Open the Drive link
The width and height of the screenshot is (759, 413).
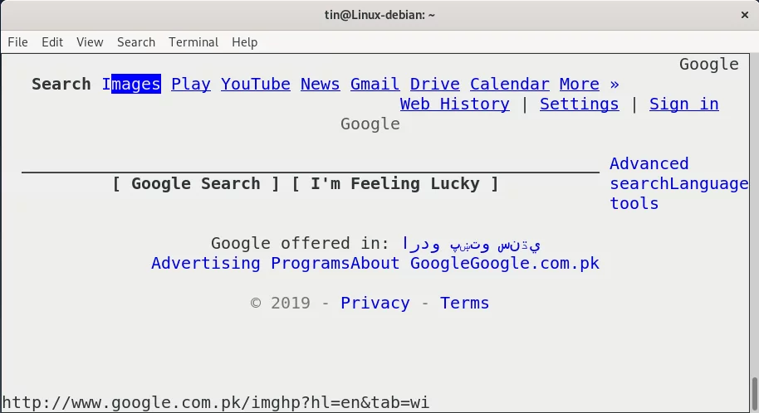(x=434, y=84)
